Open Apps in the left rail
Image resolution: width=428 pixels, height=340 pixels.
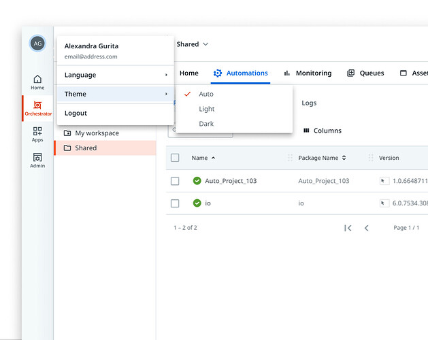[x=37, y=134]
